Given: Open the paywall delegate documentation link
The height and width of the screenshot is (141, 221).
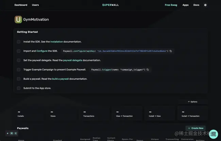Looking at the screenshot, I should click(72, 60).
